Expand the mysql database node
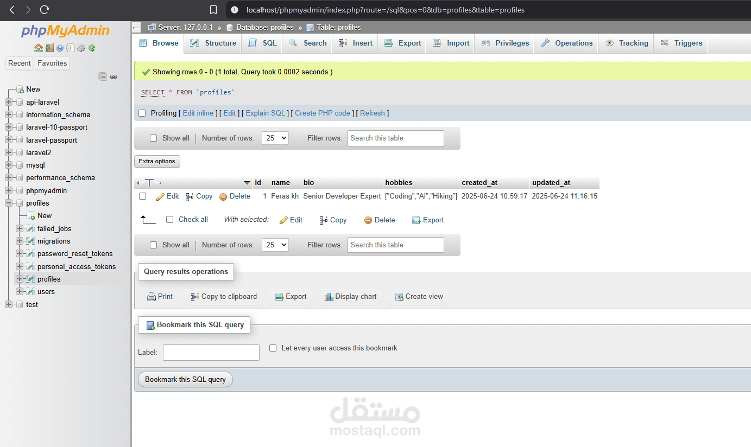Screen dimensions: 751x447 click(8, 165)
